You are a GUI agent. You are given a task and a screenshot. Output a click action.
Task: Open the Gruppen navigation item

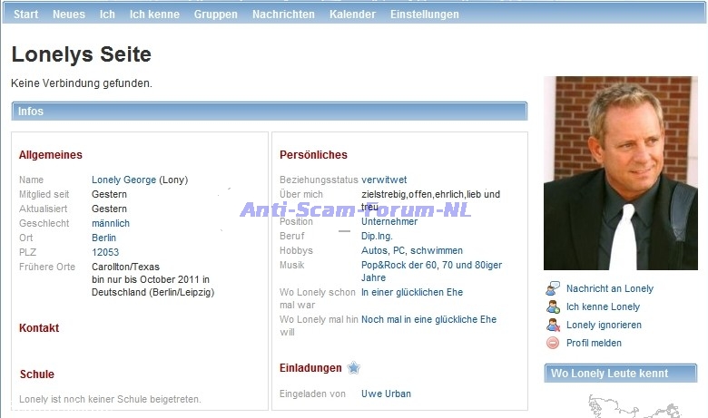[x=215, y=15]
